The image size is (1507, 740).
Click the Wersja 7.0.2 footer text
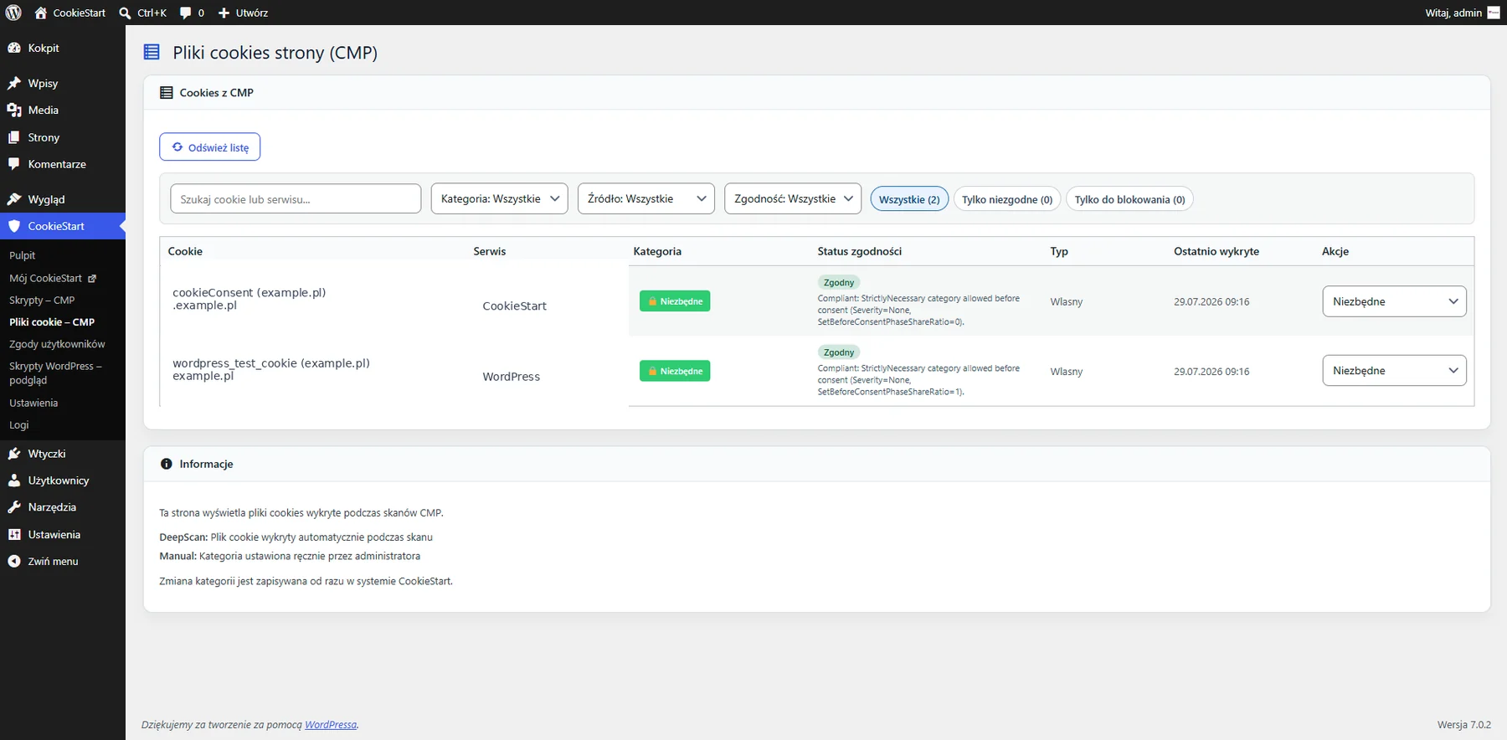coord(1464,725)
